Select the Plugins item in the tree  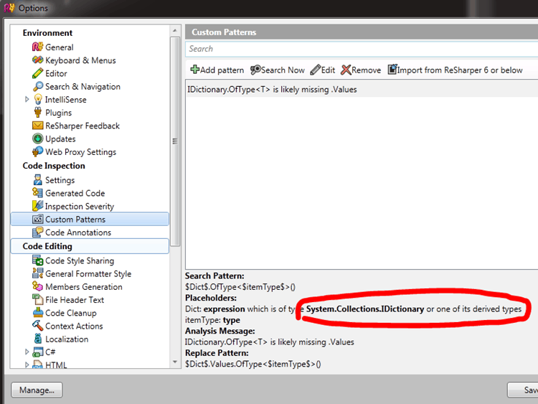tap(58, 113)
